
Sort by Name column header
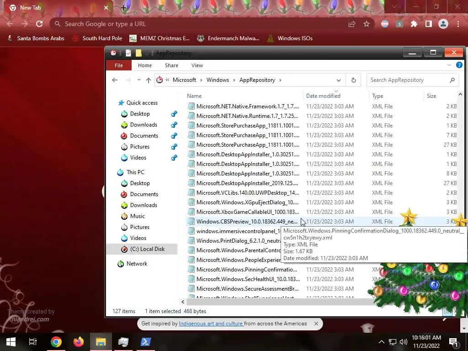coord(194,96)
